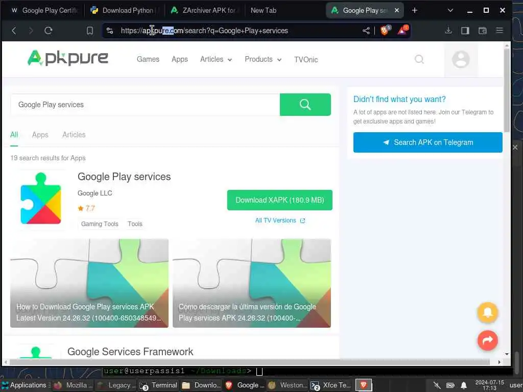Switch to the ZArchiver APK tab
Screen dimensions: 523x392
coord(204,10)
